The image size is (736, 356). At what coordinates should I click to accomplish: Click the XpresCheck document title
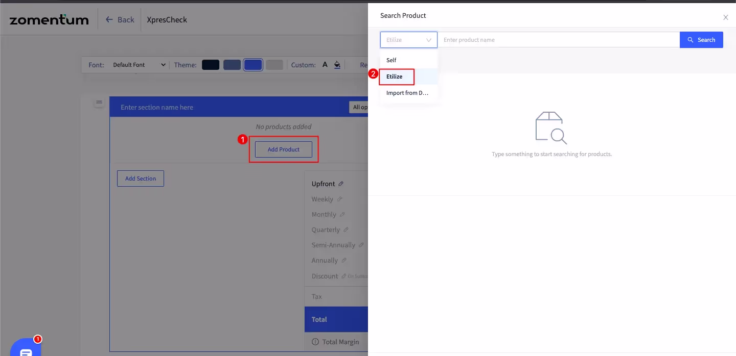point(167,20)
